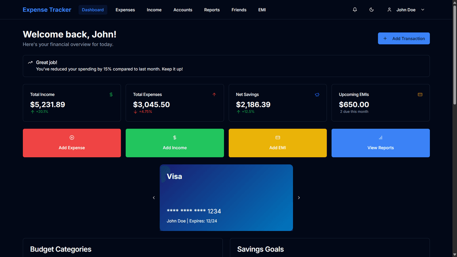Click the '2 due this month' text
The height and width of the screenshot is (257, 457).
tap(354, 112)
